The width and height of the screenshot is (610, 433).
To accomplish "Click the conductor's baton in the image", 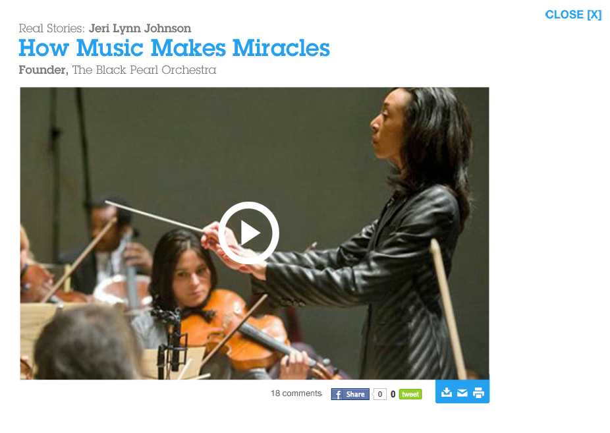I will 154,216.
